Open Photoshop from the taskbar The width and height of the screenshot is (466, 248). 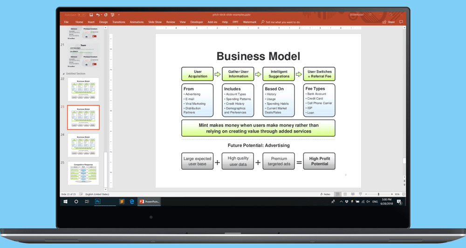[x=97, y=201]
